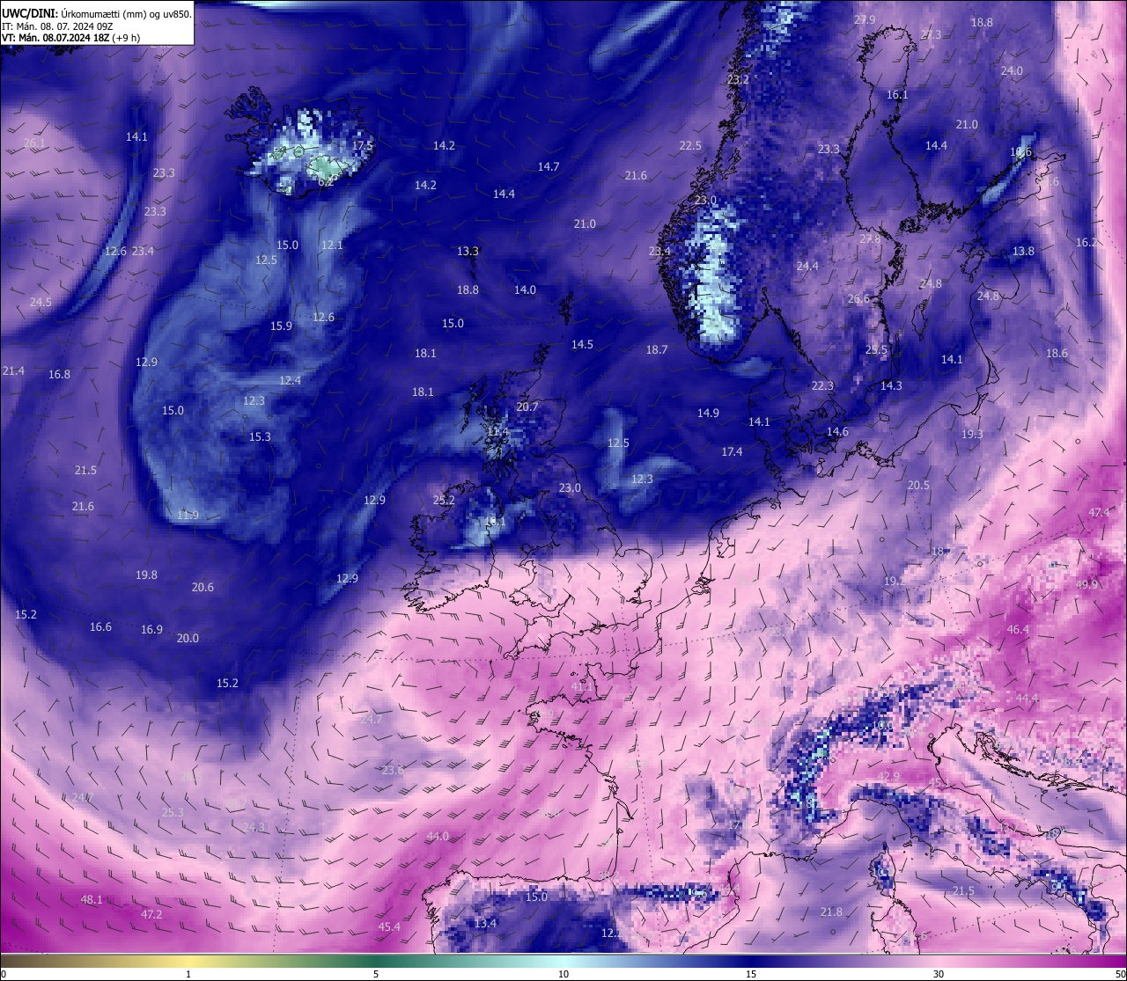Click the 17.5 value over Iceland
1127x981 pixels.
[363, 145]
